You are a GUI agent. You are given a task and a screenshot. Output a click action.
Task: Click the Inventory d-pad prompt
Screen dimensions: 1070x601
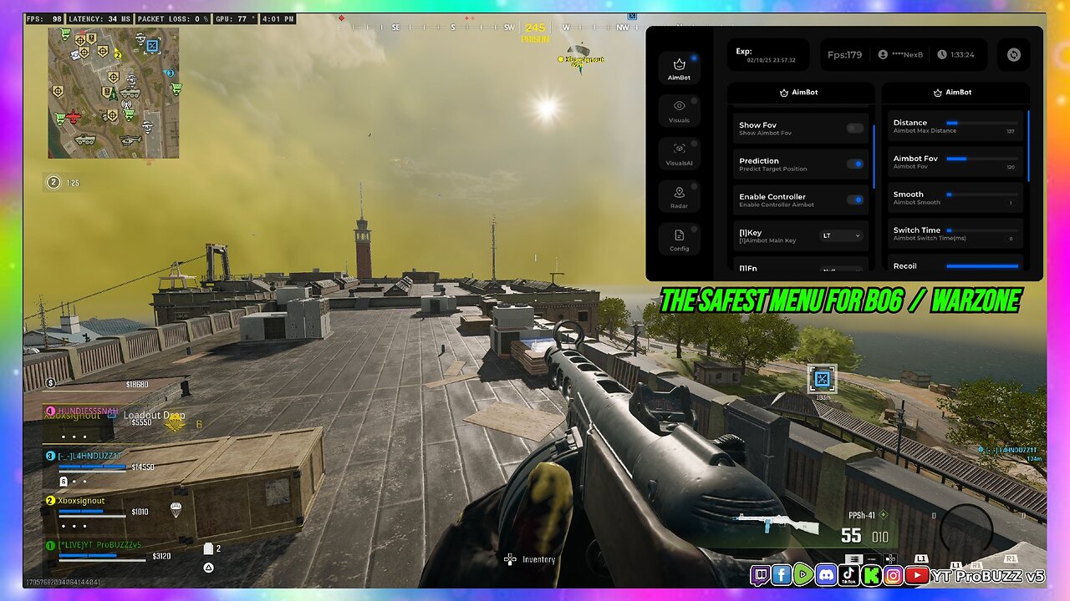tap(530, 559)
